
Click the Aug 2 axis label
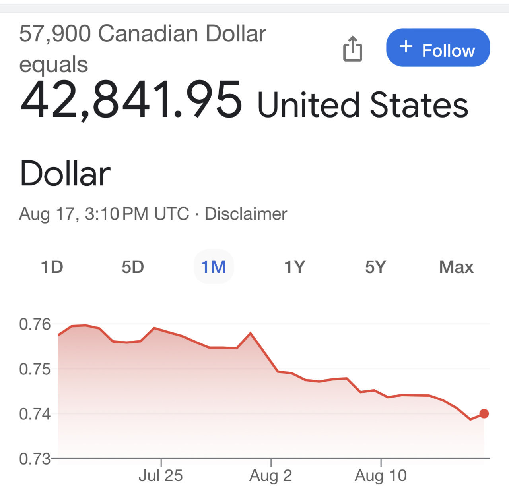click(x=271, y=475)
